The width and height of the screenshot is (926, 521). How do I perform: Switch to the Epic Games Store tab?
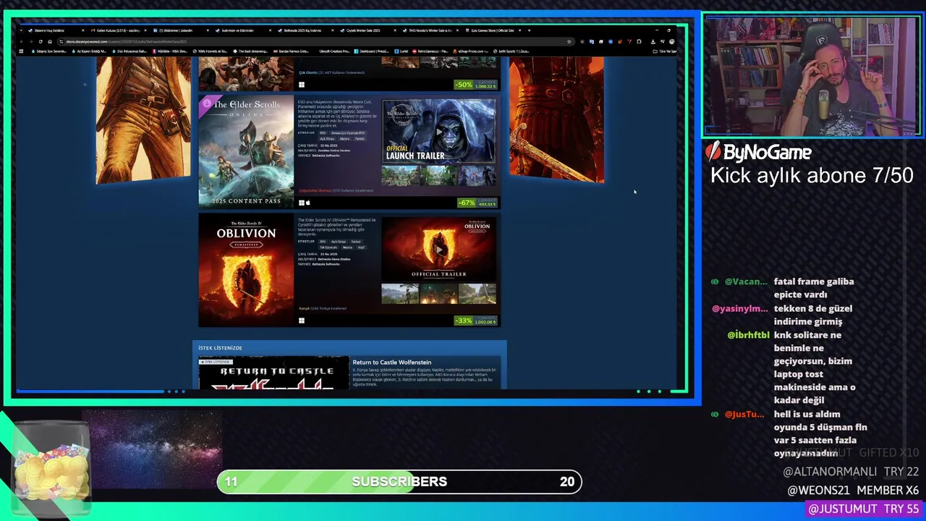[x=496, y=30]
